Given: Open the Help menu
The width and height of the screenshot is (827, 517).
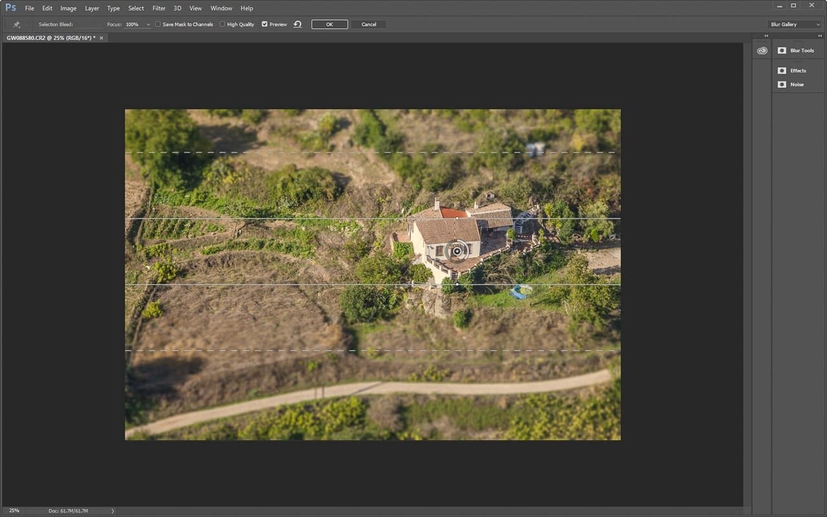Looking at the screenshot, I should 247,8.
